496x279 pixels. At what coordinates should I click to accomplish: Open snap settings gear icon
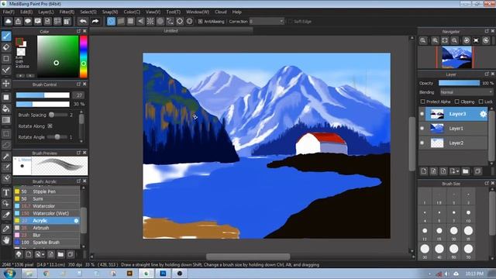(189, 22)
